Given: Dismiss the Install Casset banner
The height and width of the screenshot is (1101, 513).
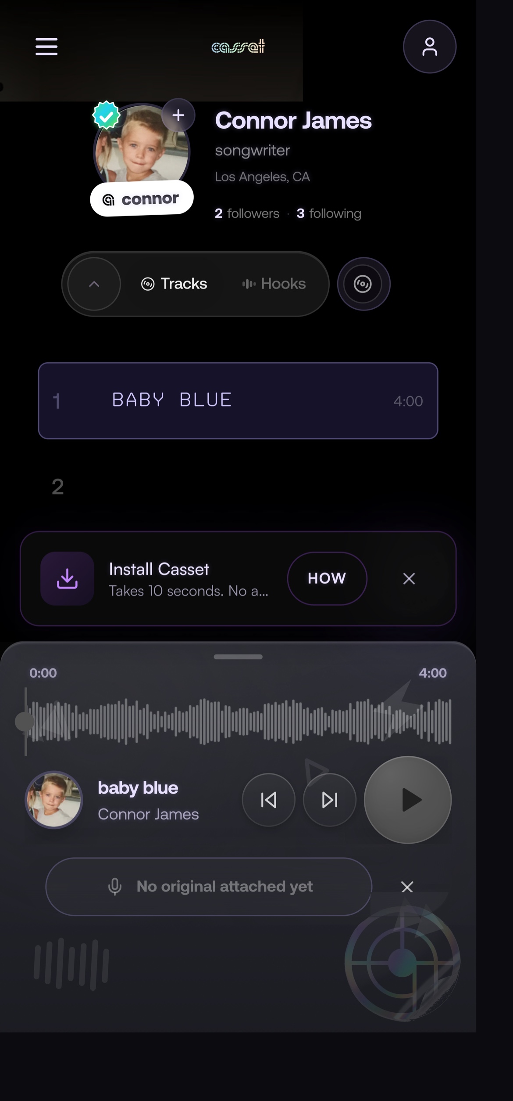Looking at the screenshot, I should coord(409,578).
